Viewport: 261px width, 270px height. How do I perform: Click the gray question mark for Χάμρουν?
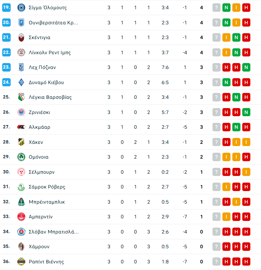click(x=216, y=246)
